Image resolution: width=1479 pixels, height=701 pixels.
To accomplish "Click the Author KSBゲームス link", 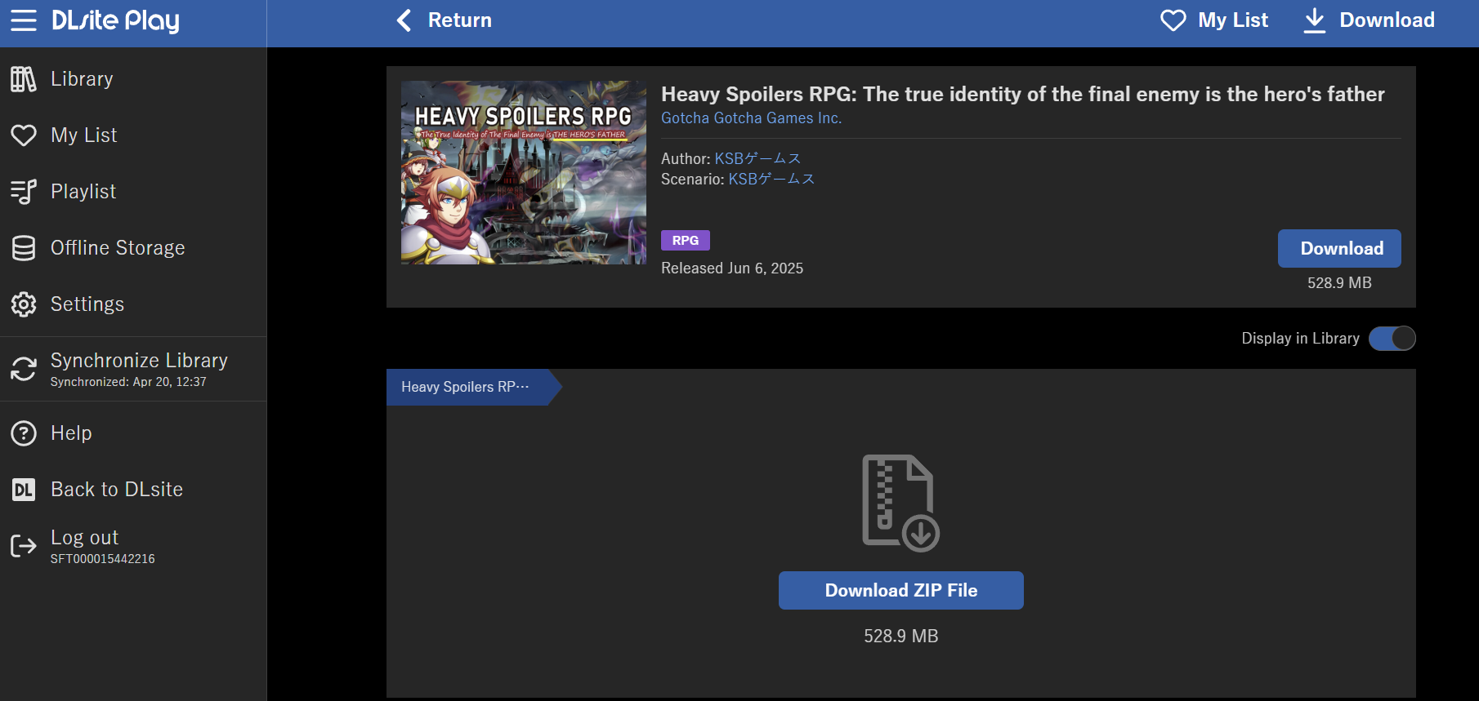I will click(757, 158).
